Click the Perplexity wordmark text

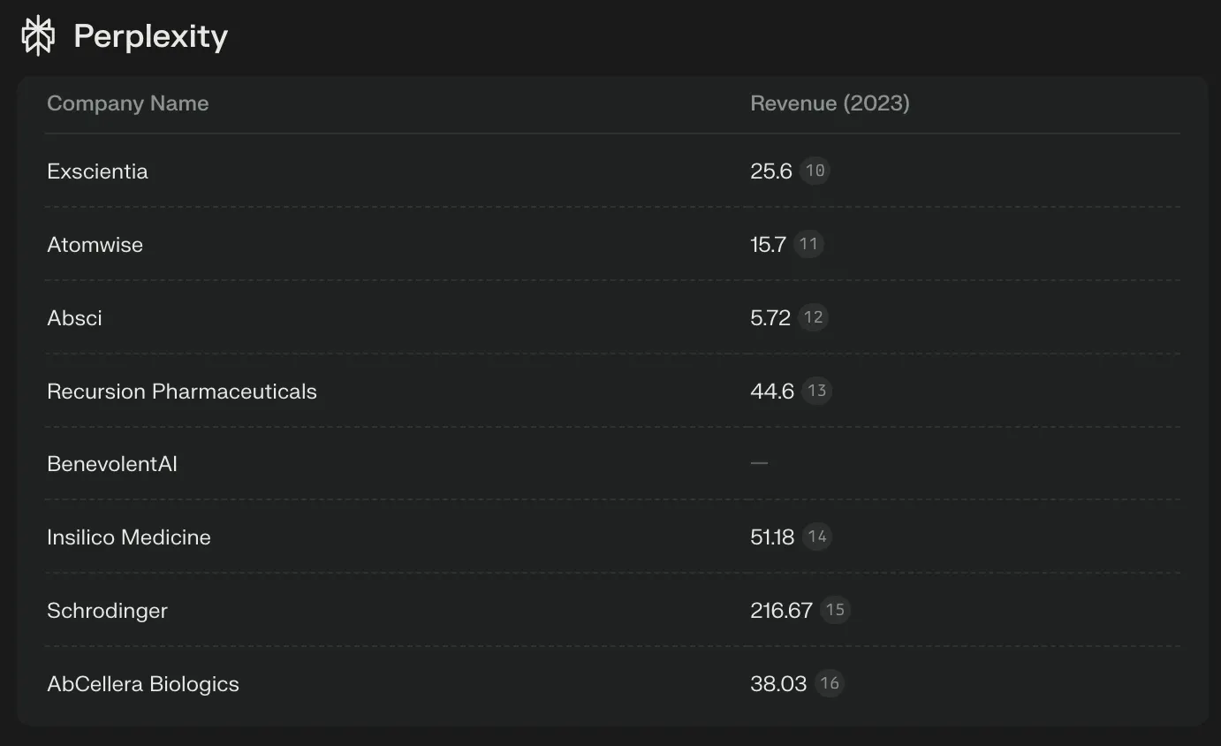(151, 36)
